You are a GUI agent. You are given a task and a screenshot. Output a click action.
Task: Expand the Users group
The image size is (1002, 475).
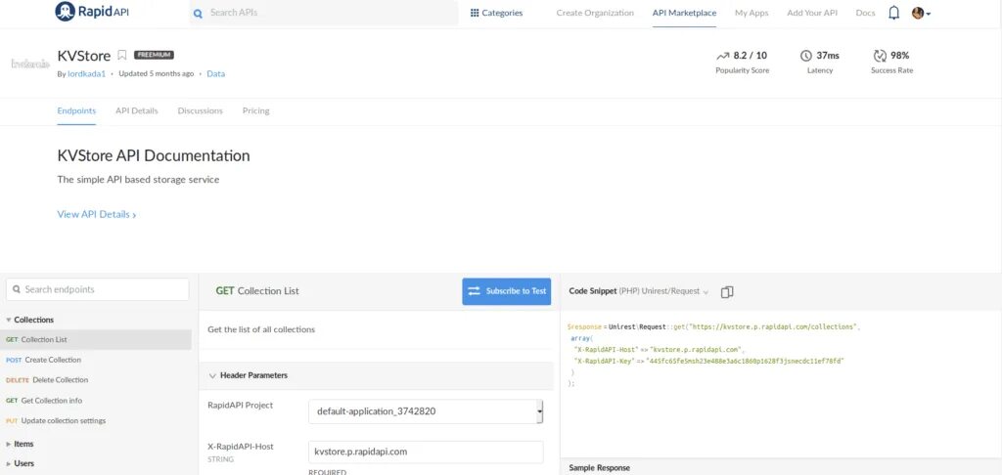pyautogui.click(x=20, y=463)
